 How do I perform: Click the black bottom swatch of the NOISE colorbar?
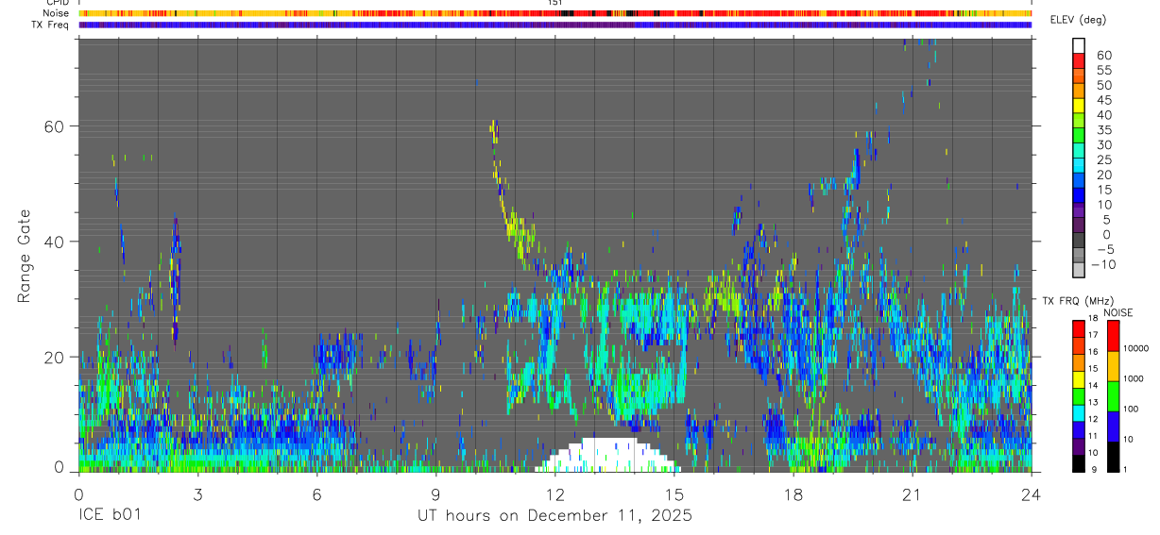(1113, 456)
